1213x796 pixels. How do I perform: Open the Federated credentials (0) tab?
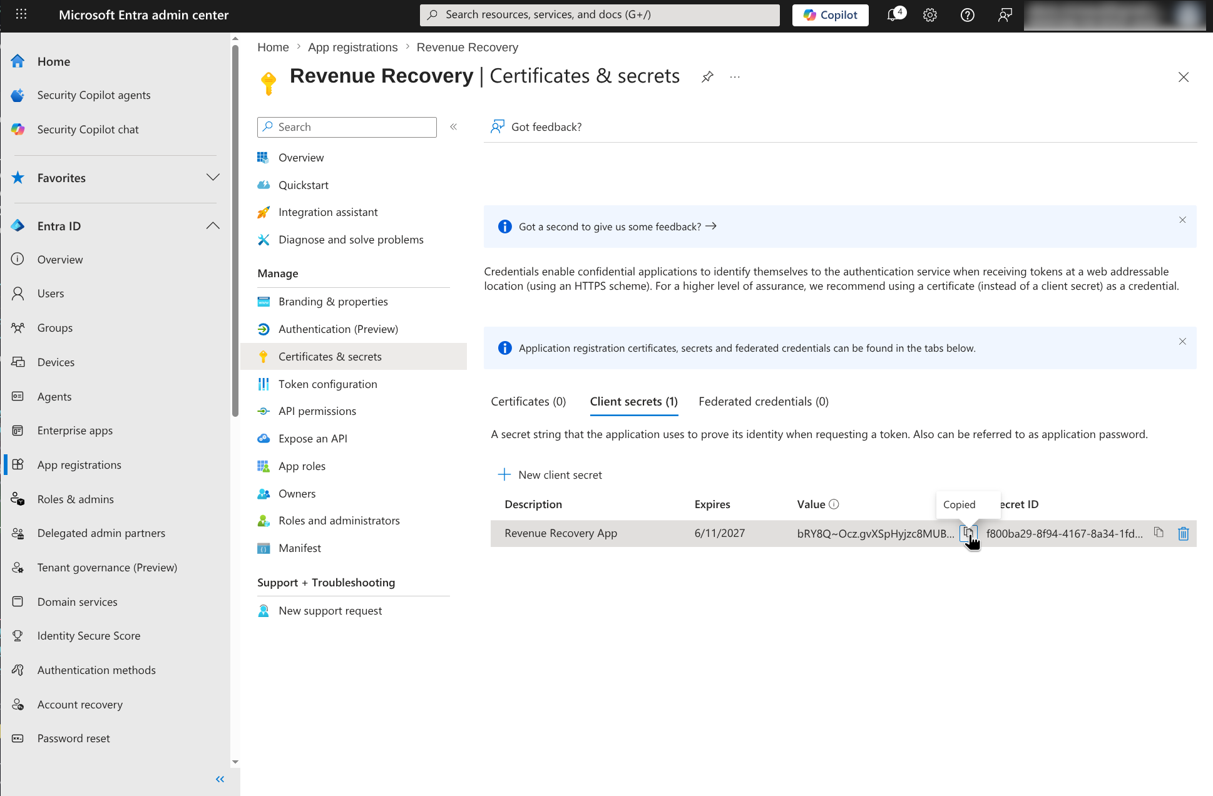pyautogui.click(x=764, y=402)
